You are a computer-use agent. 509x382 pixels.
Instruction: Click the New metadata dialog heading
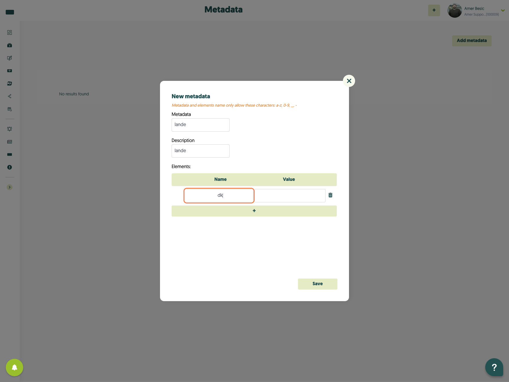tap(191, 97)
